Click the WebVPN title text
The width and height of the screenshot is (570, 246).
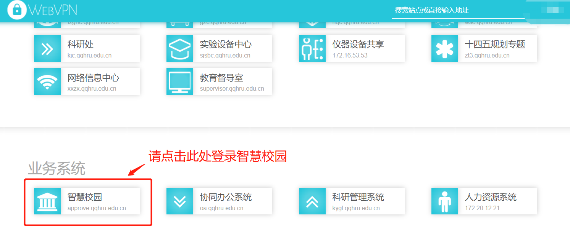[53, 10]
